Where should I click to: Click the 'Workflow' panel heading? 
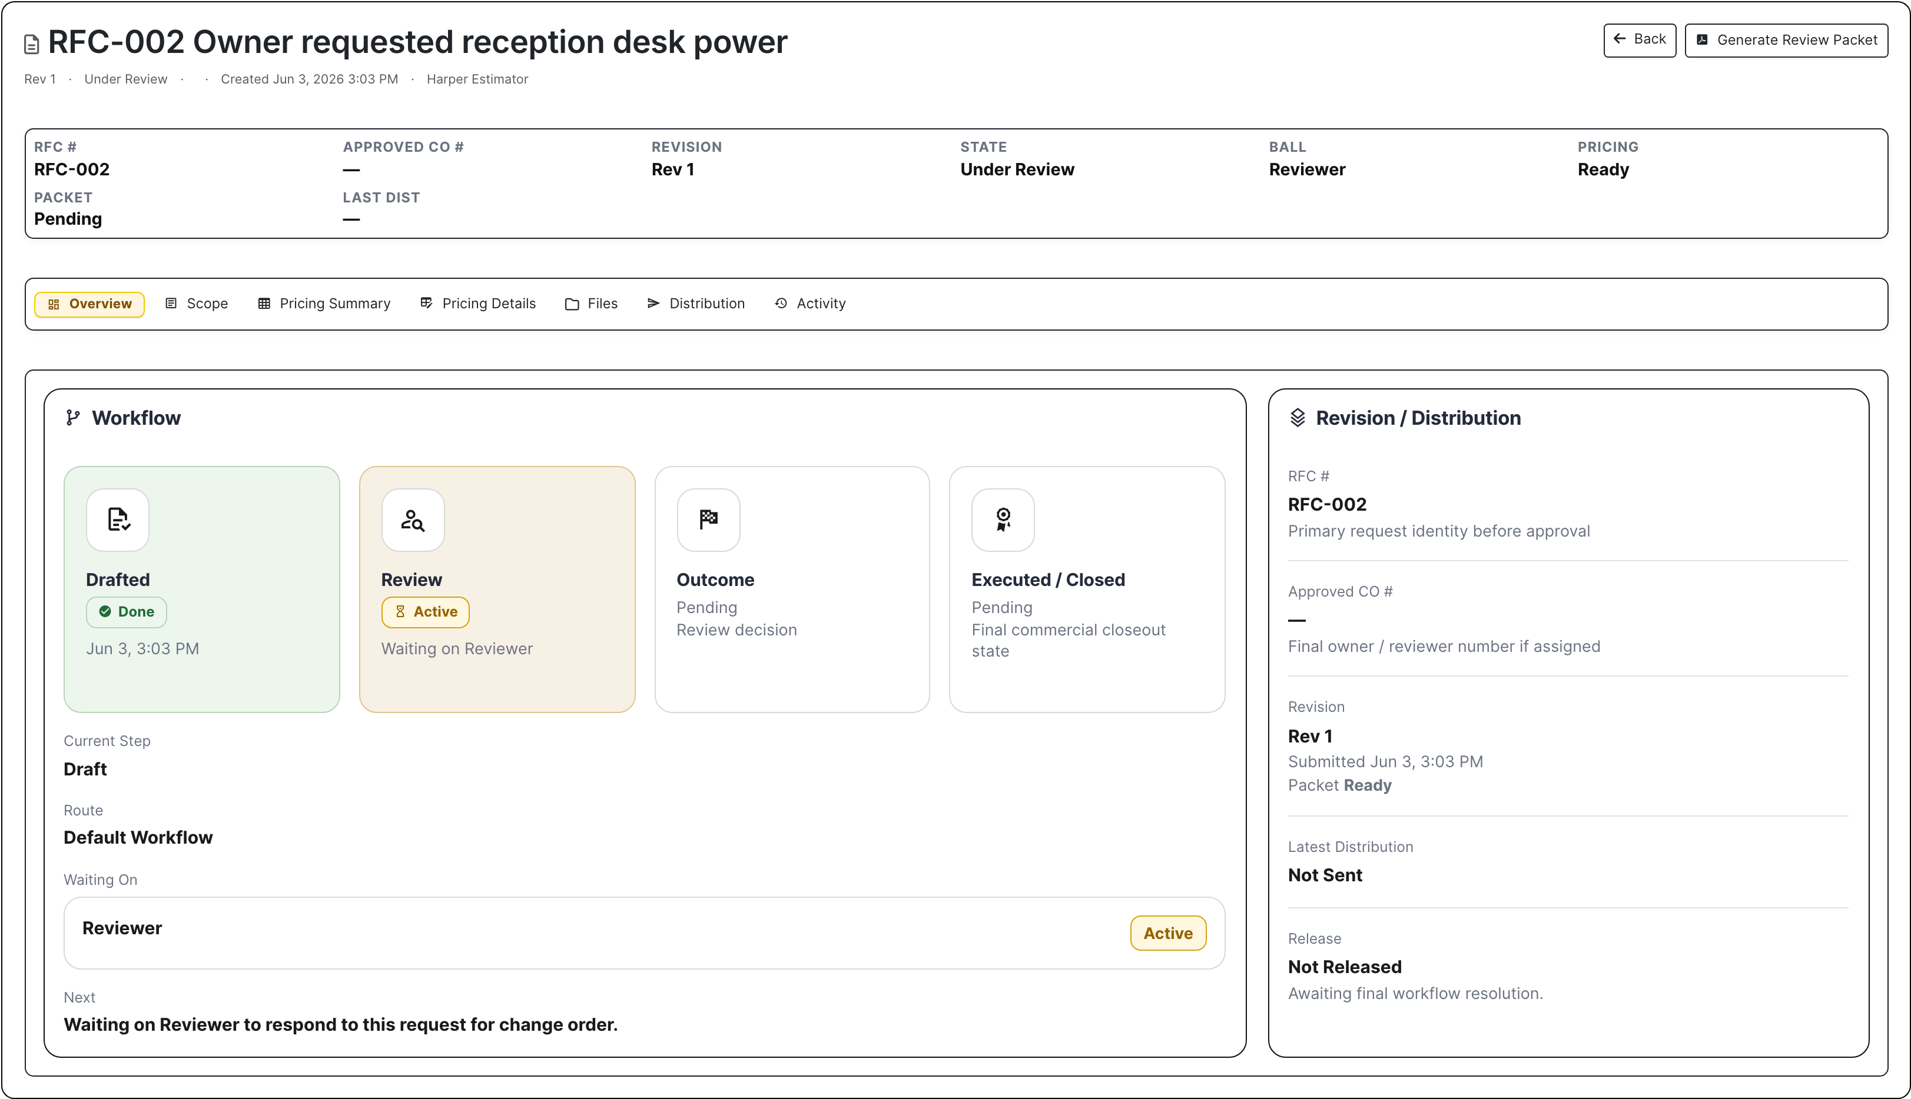point(136,418)
